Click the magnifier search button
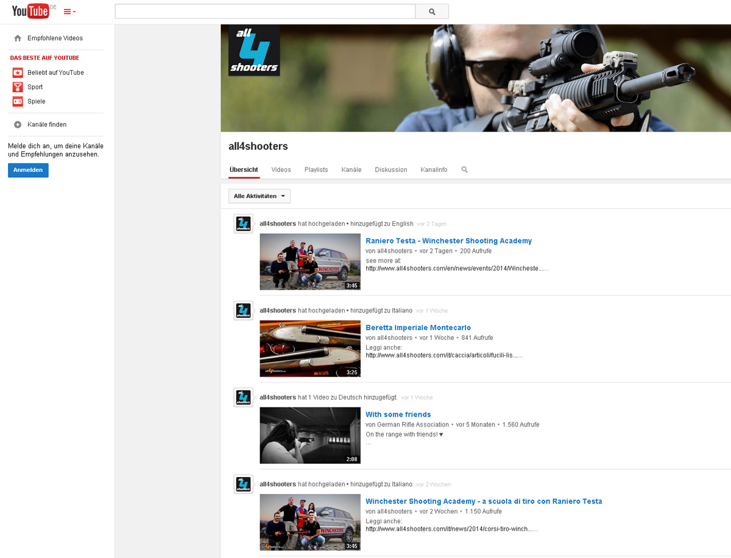The height and width of the screenshot is (558, 731). pyautogui.click(x=432, y=12)
